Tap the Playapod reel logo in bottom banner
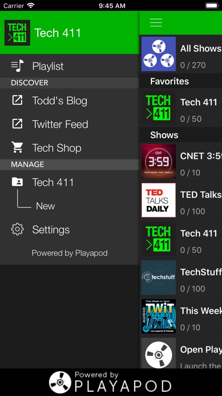The width and height of the screenshot is (222, 396). (60, 382)
